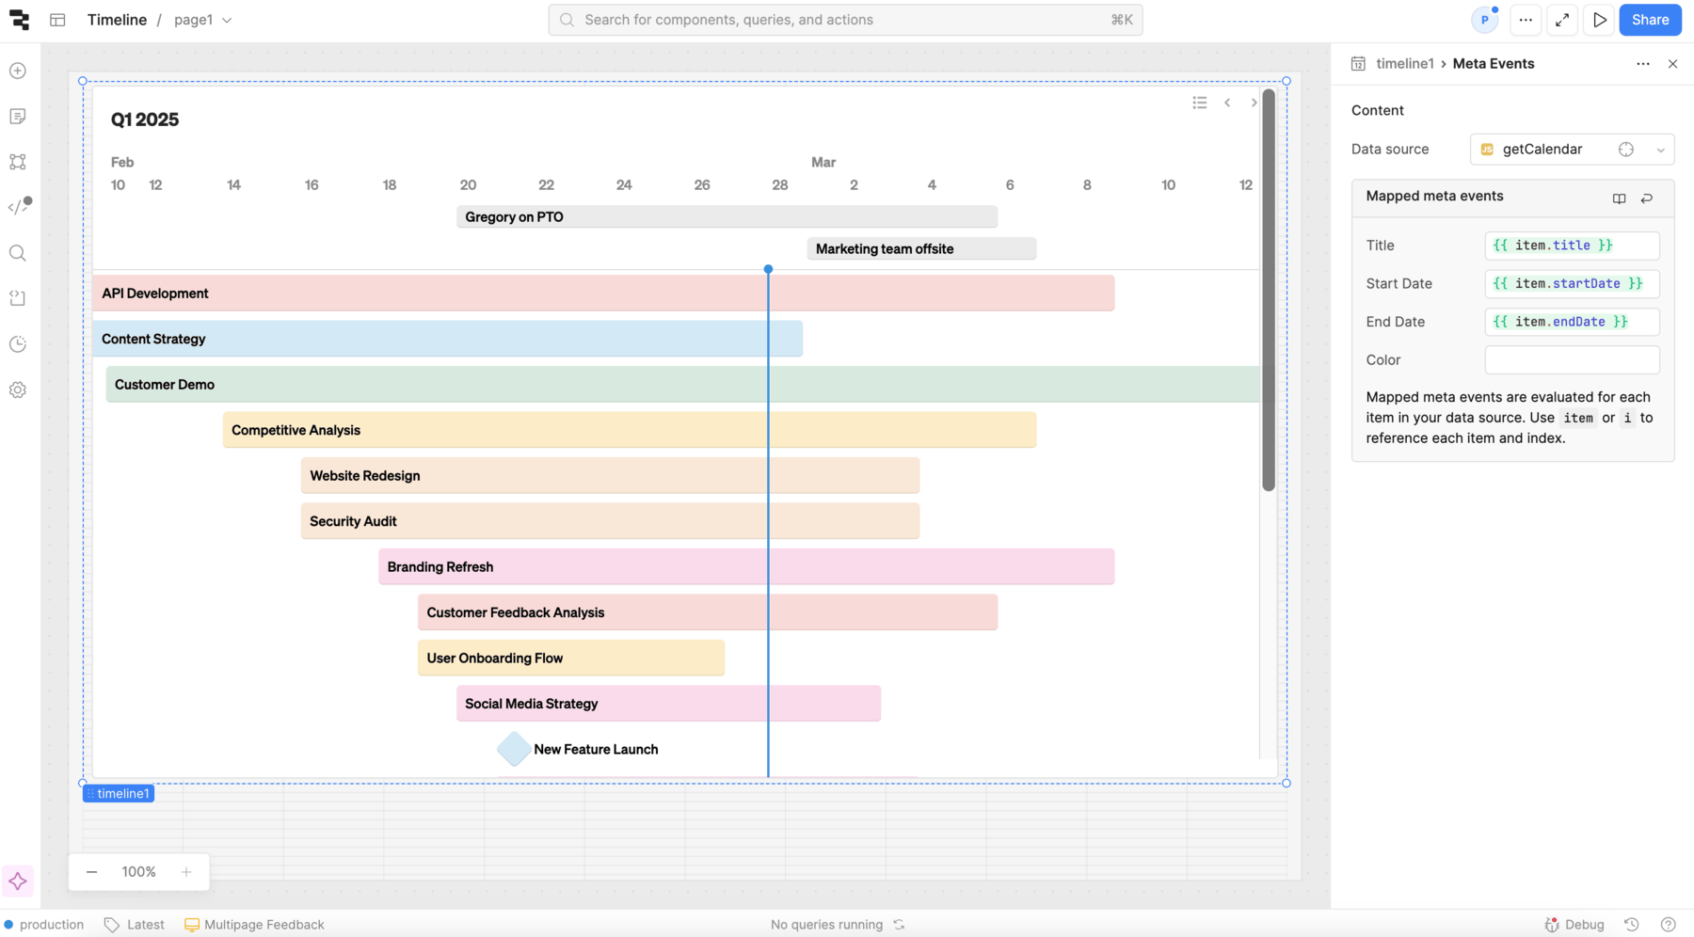Click the empty Color field

click(1572, 359)
